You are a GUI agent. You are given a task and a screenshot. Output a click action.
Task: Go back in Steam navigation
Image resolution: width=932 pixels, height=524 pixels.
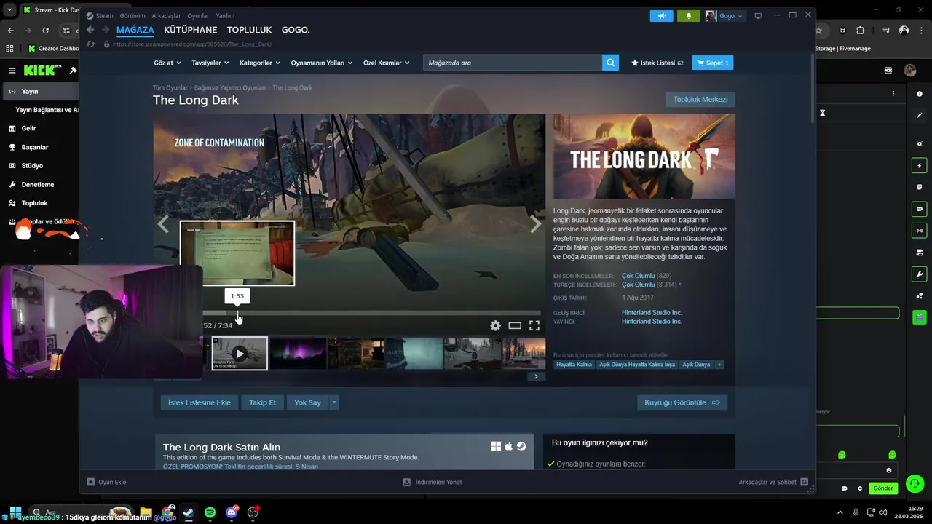click(90, 30)
